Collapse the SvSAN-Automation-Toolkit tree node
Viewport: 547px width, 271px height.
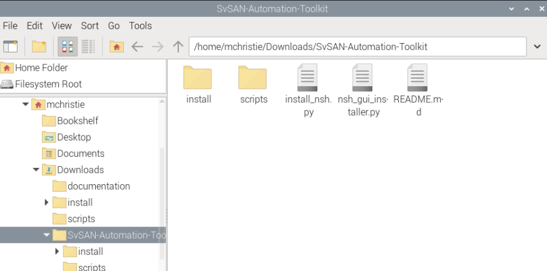click(46, 235)
